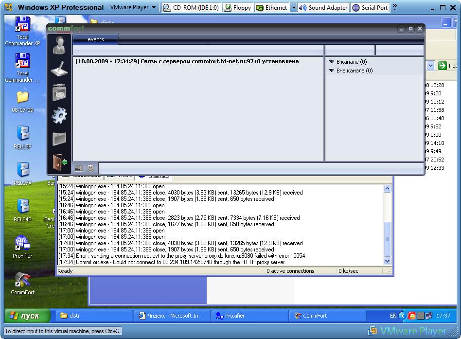Open the smiley emoticon picker
The height and width of the screenshot is (339, 461).
[90, 168]
